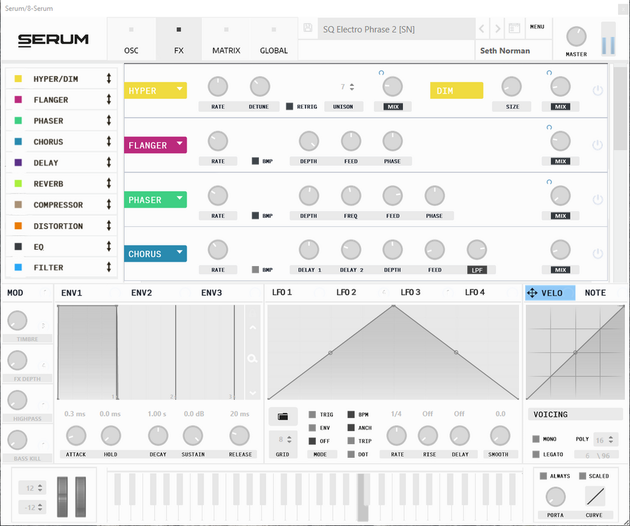Open the CHORUS effect type dropdown
The width and height of the screenshot is (630, 526).
(x=155, y=254)
